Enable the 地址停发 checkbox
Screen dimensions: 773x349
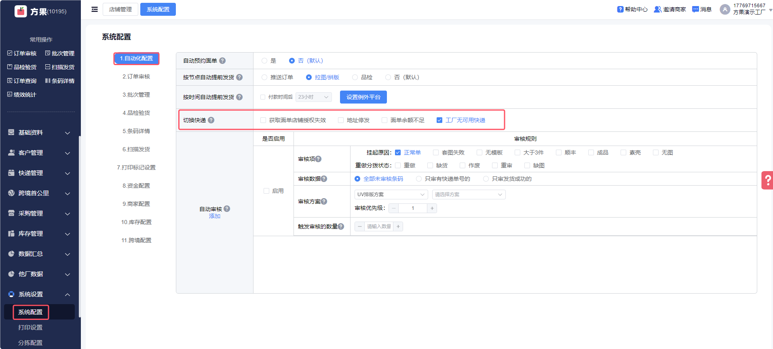[x=341, y=120]
